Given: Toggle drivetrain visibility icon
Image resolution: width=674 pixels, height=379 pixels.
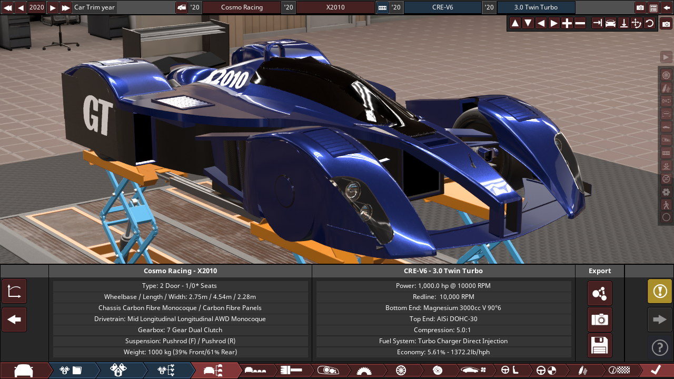Looking at the screenshot, I should point(666,101).
